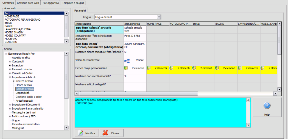Click Tipo foto 'scheda' articolo row header
Image resolution: width=288 pixels, height=139 pixels.
tap(99, 30)
